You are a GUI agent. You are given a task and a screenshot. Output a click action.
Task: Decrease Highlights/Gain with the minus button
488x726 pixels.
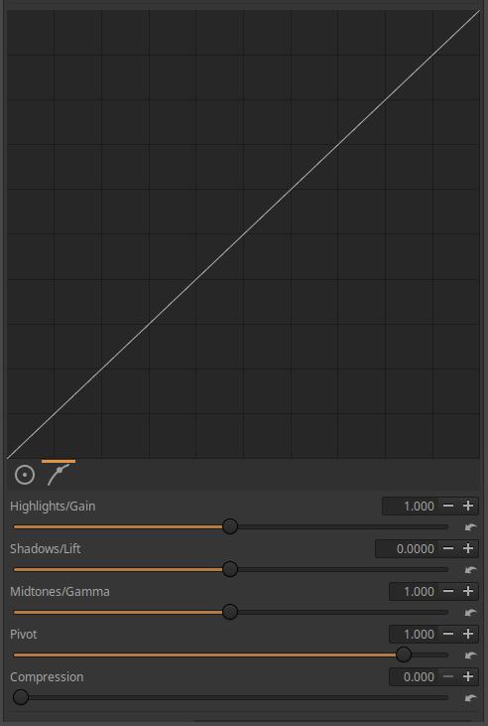(448, 507)
